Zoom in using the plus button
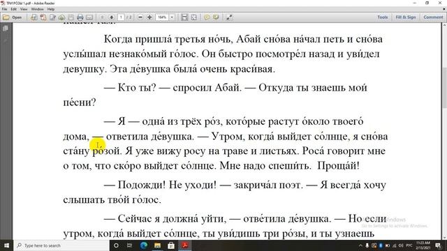The height and width of the screenshot is (251, 447). [x=149, y=17]
